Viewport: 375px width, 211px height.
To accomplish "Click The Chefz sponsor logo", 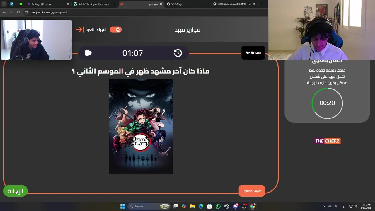I will click(x=327, y=141).
